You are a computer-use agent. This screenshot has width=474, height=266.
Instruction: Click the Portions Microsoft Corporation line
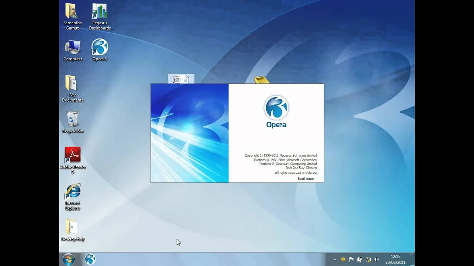pyautogui.click(x=286, y=160)
